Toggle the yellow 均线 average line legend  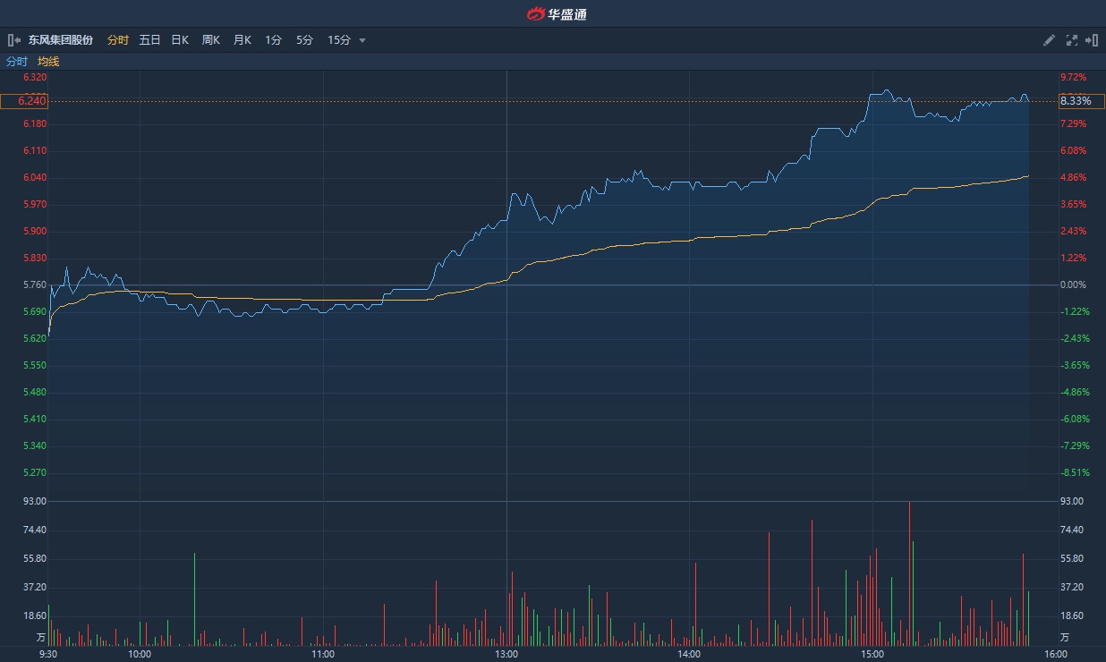coord(48,62)
